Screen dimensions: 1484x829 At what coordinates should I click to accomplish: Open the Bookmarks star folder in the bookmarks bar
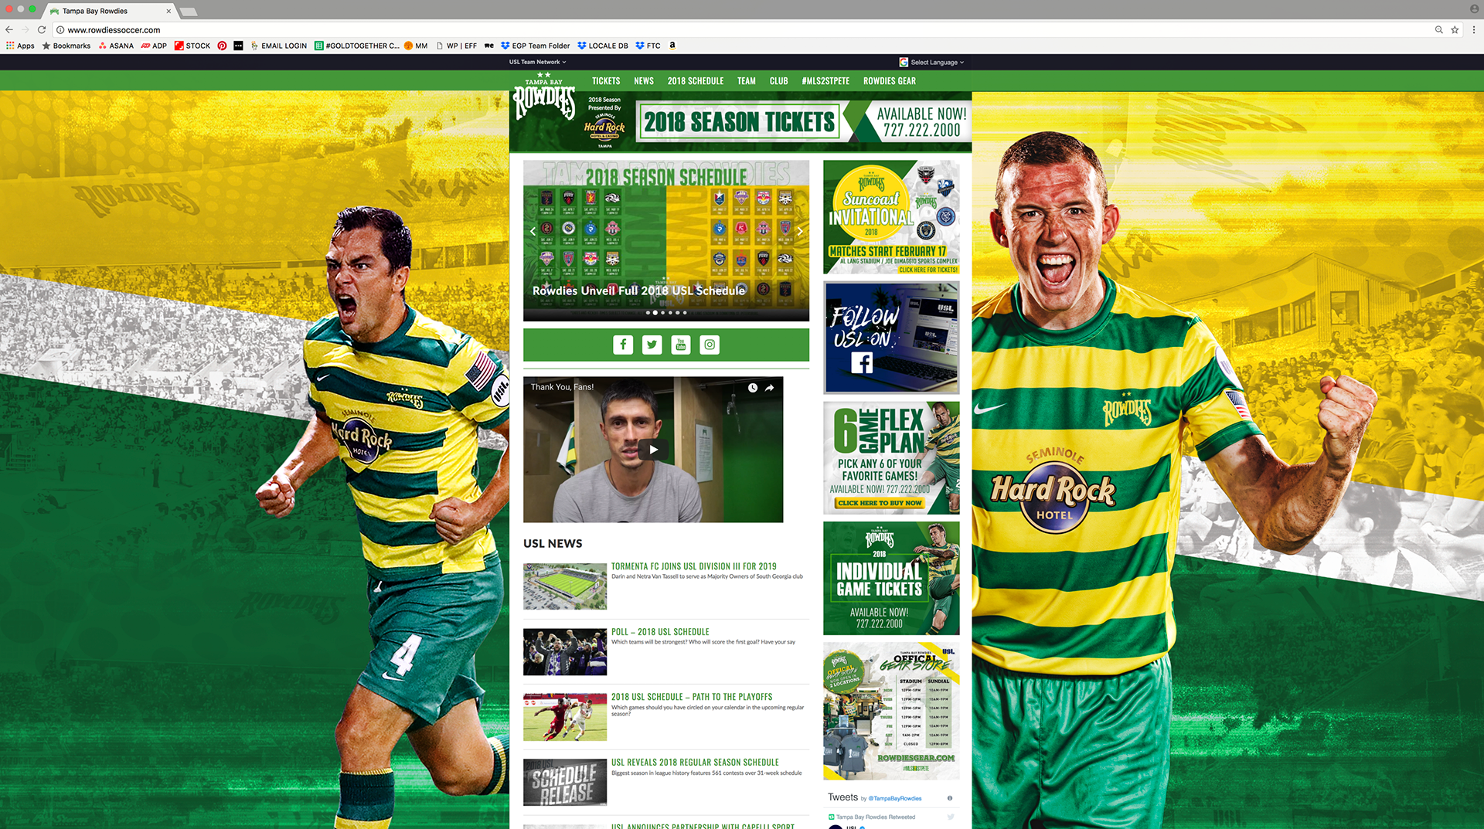[x=66, y=46]
